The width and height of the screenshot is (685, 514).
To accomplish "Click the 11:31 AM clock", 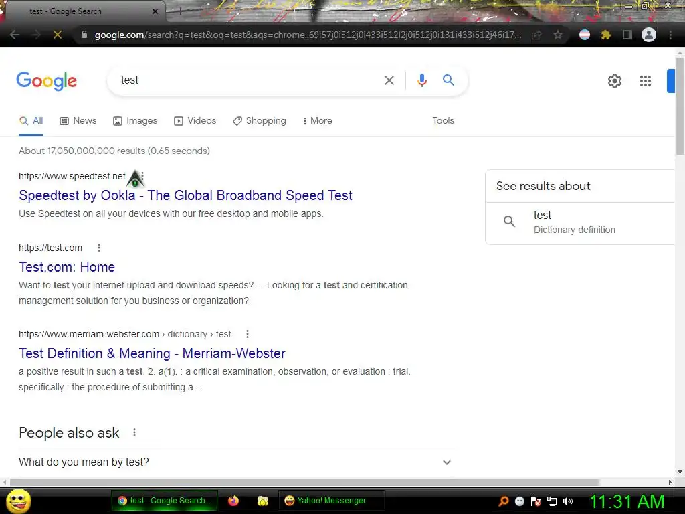I will pyautogui.click(x=627, y=501).
